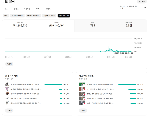Click the 고급 모드 button

pyautogui.click(x=141, y=1)
